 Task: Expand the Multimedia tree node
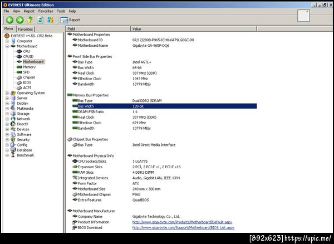pyautogui.click(x=7, y=109)
